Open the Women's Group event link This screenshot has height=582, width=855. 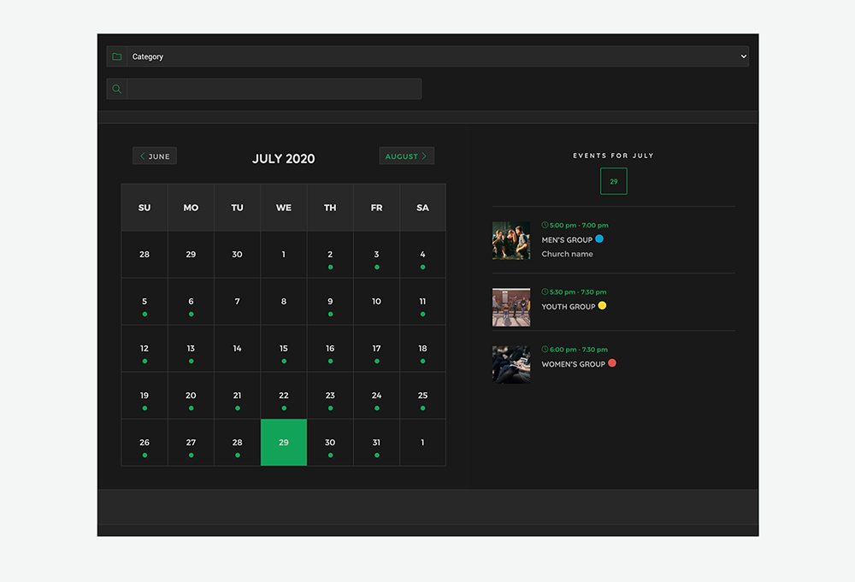tap(573, 364)
